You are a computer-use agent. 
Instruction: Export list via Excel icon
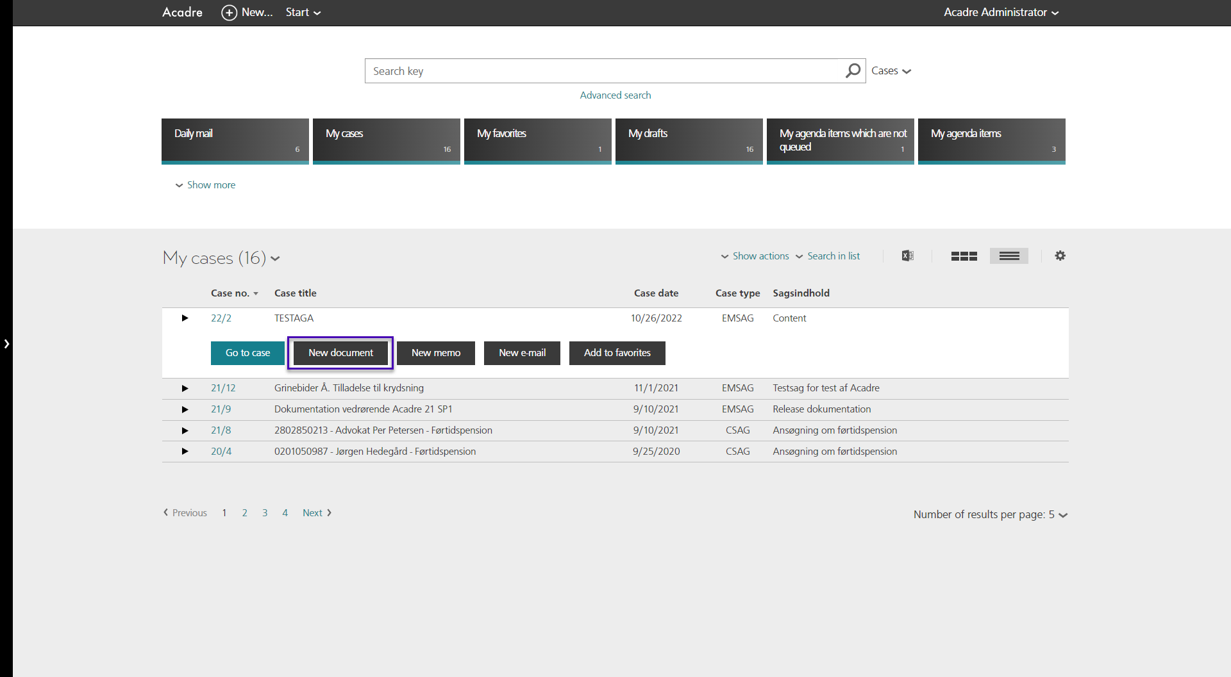click(x=907, y=256)
